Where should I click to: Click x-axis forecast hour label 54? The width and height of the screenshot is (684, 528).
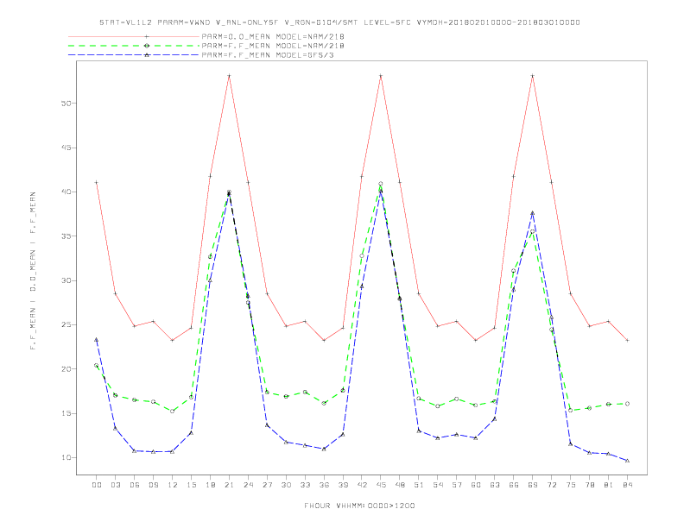click(438, 485)
